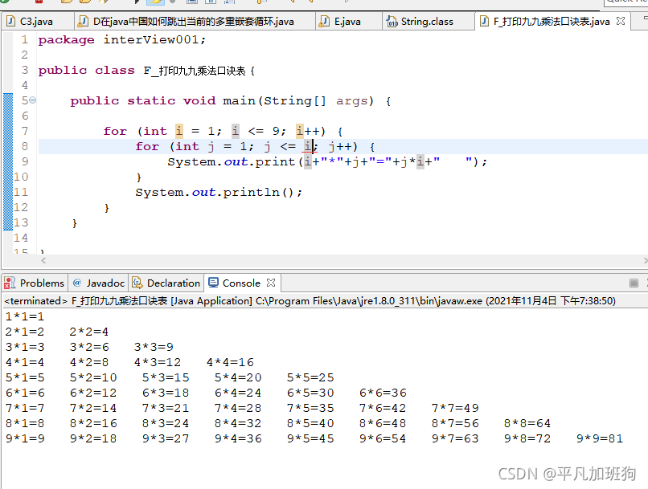The height and width of the screenshot is (489, 648).
Task: Close the F_打印九九乘法口诀表.java editor tab
Action: point(621,21)
